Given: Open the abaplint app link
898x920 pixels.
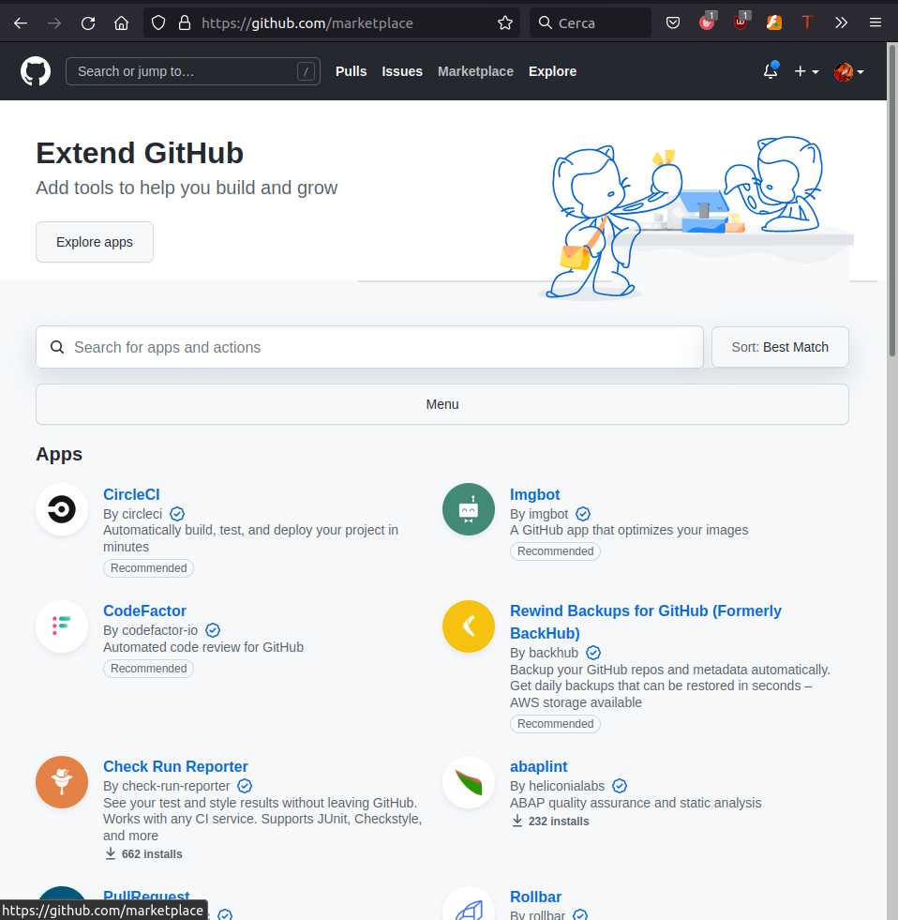Looking at the screenshot, I should 538,766.
